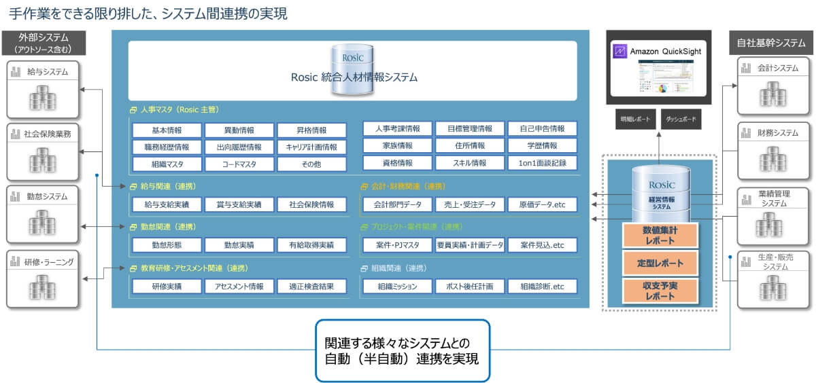Click the QuickSight dashboard preview thumbnail
Image resolution: width=816 pixels, height=383 pixels.
tap(667, 77)
